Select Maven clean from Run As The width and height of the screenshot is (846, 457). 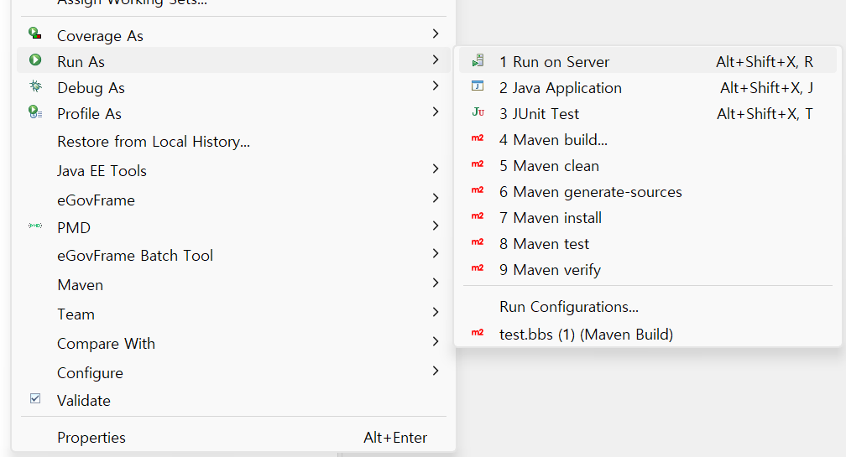(556, 166)
